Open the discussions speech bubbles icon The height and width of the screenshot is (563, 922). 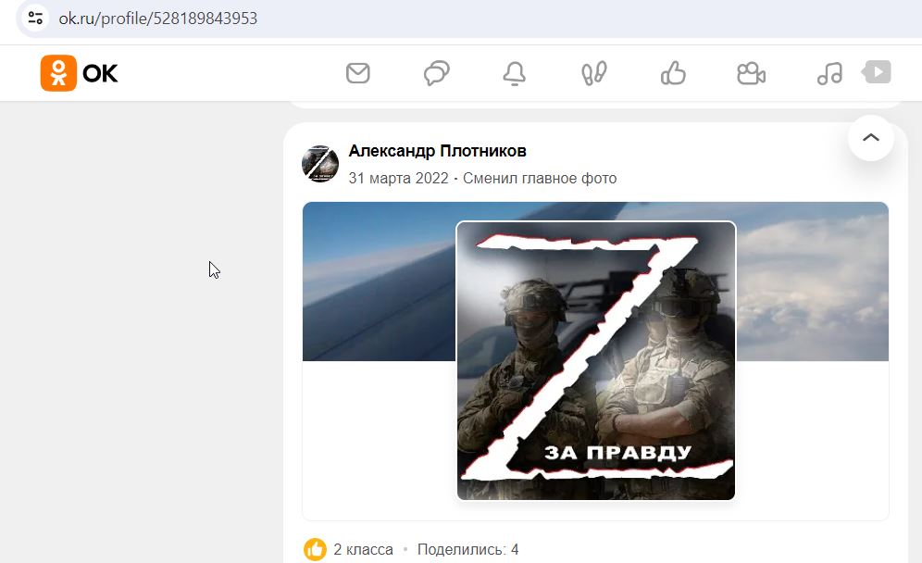[x=436, y=73]
